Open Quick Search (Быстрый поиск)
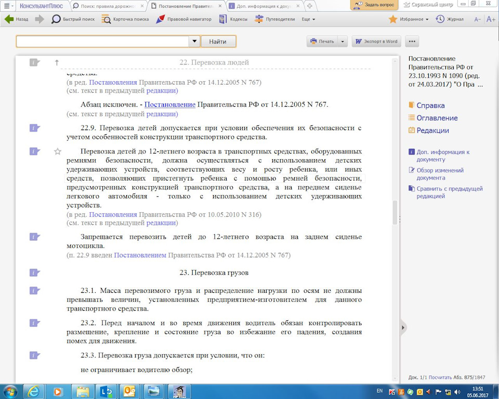This screenshot has height=399, width=499. point(73,19)
